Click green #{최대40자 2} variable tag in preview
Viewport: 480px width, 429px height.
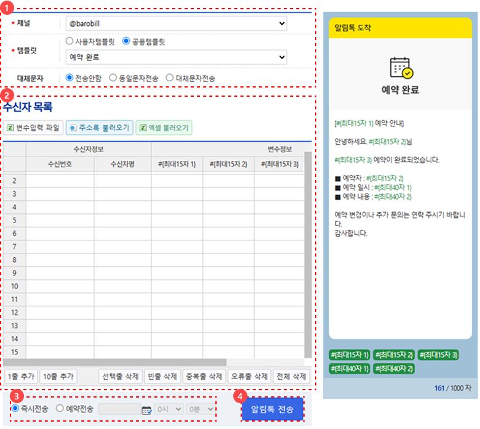pyautogui.click(x=394, y=369)
